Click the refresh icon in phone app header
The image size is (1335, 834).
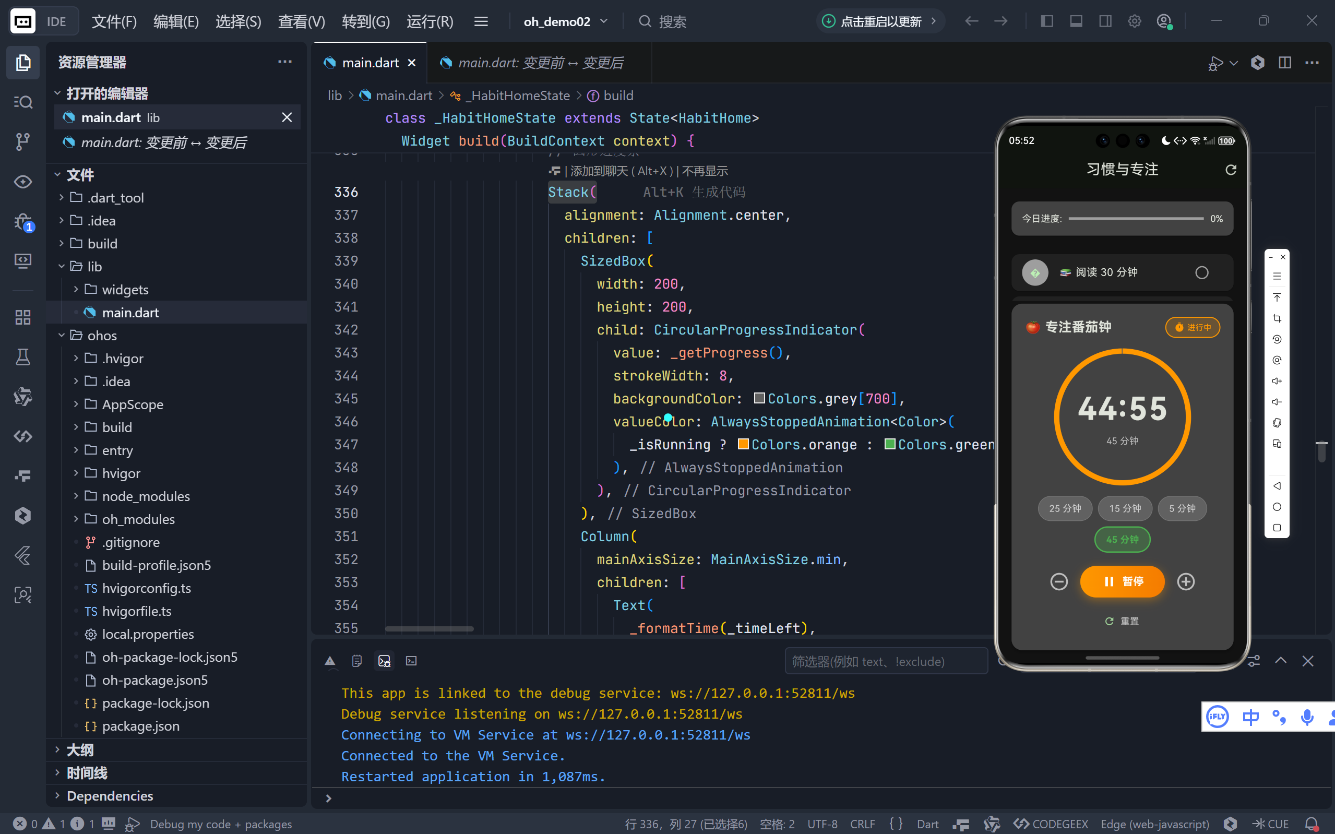coord(1231,170)
